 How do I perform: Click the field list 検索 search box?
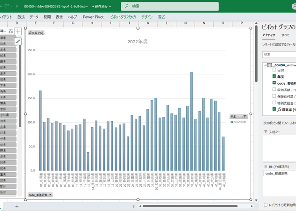[279, 55]
